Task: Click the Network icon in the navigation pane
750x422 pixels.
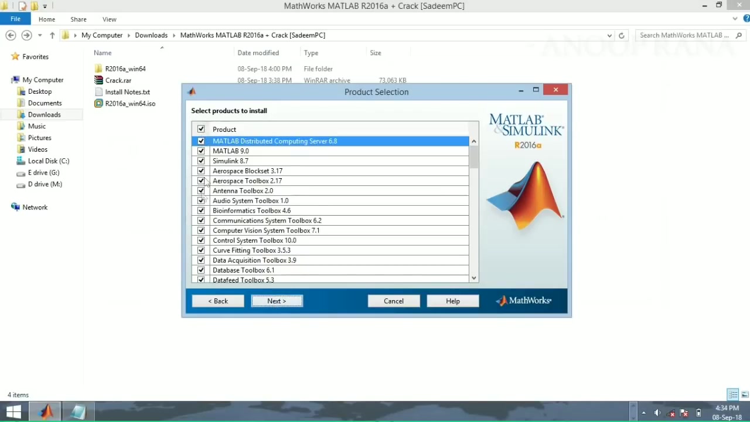Action: (x=15, y=207)
